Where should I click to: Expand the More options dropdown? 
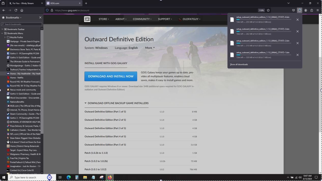[x=150, y=48]
